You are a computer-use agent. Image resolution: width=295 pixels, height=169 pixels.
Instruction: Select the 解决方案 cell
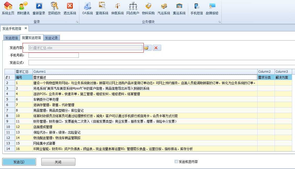[x=283, y=77]
